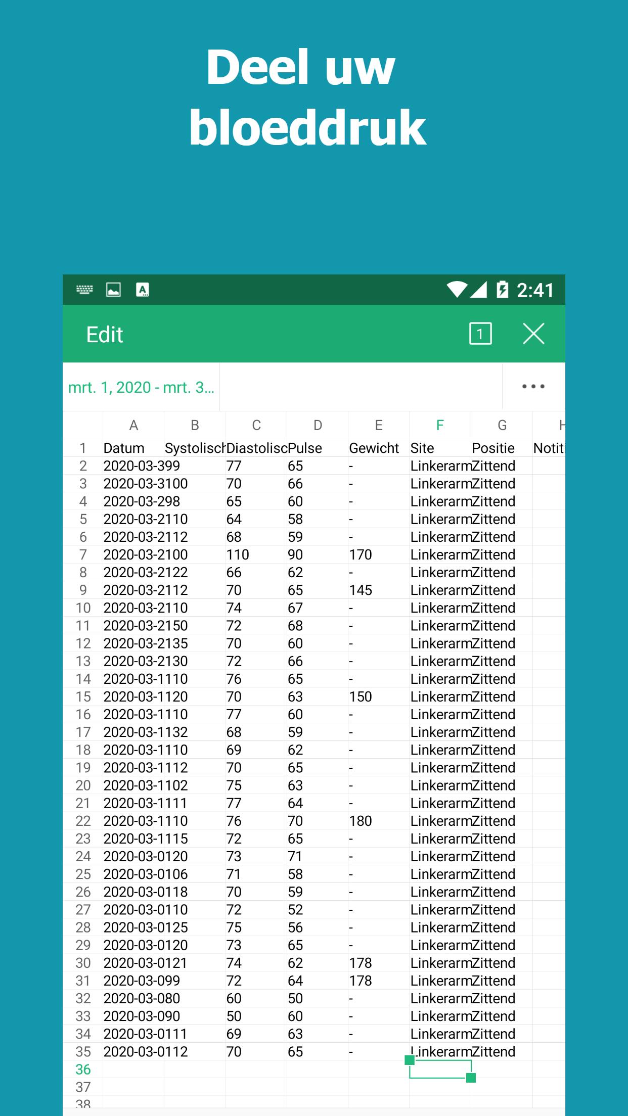Click Linkerarm cell in row 10
Screen dimensions: 628x1116
[440, 608]
